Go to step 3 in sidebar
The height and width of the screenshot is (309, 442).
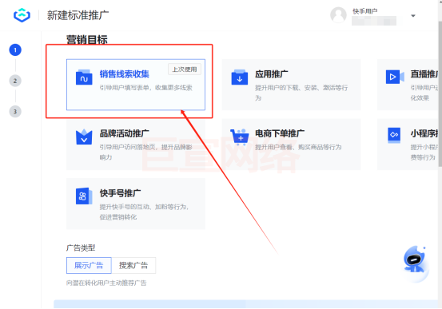pyautogui.click(x=15, y=112)
